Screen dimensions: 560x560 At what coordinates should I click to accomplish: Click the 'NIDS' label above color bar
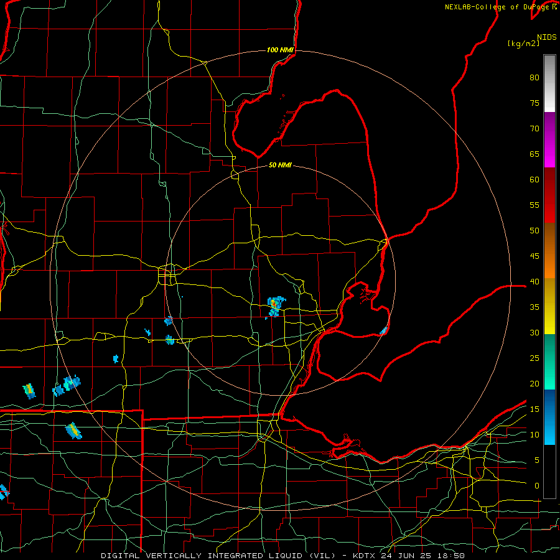pos(546,37)
